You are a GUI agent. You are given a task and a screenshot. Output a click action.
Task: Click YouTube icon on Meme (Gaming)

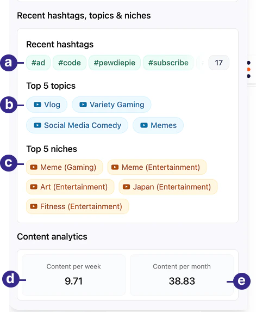tap(34, 167)
